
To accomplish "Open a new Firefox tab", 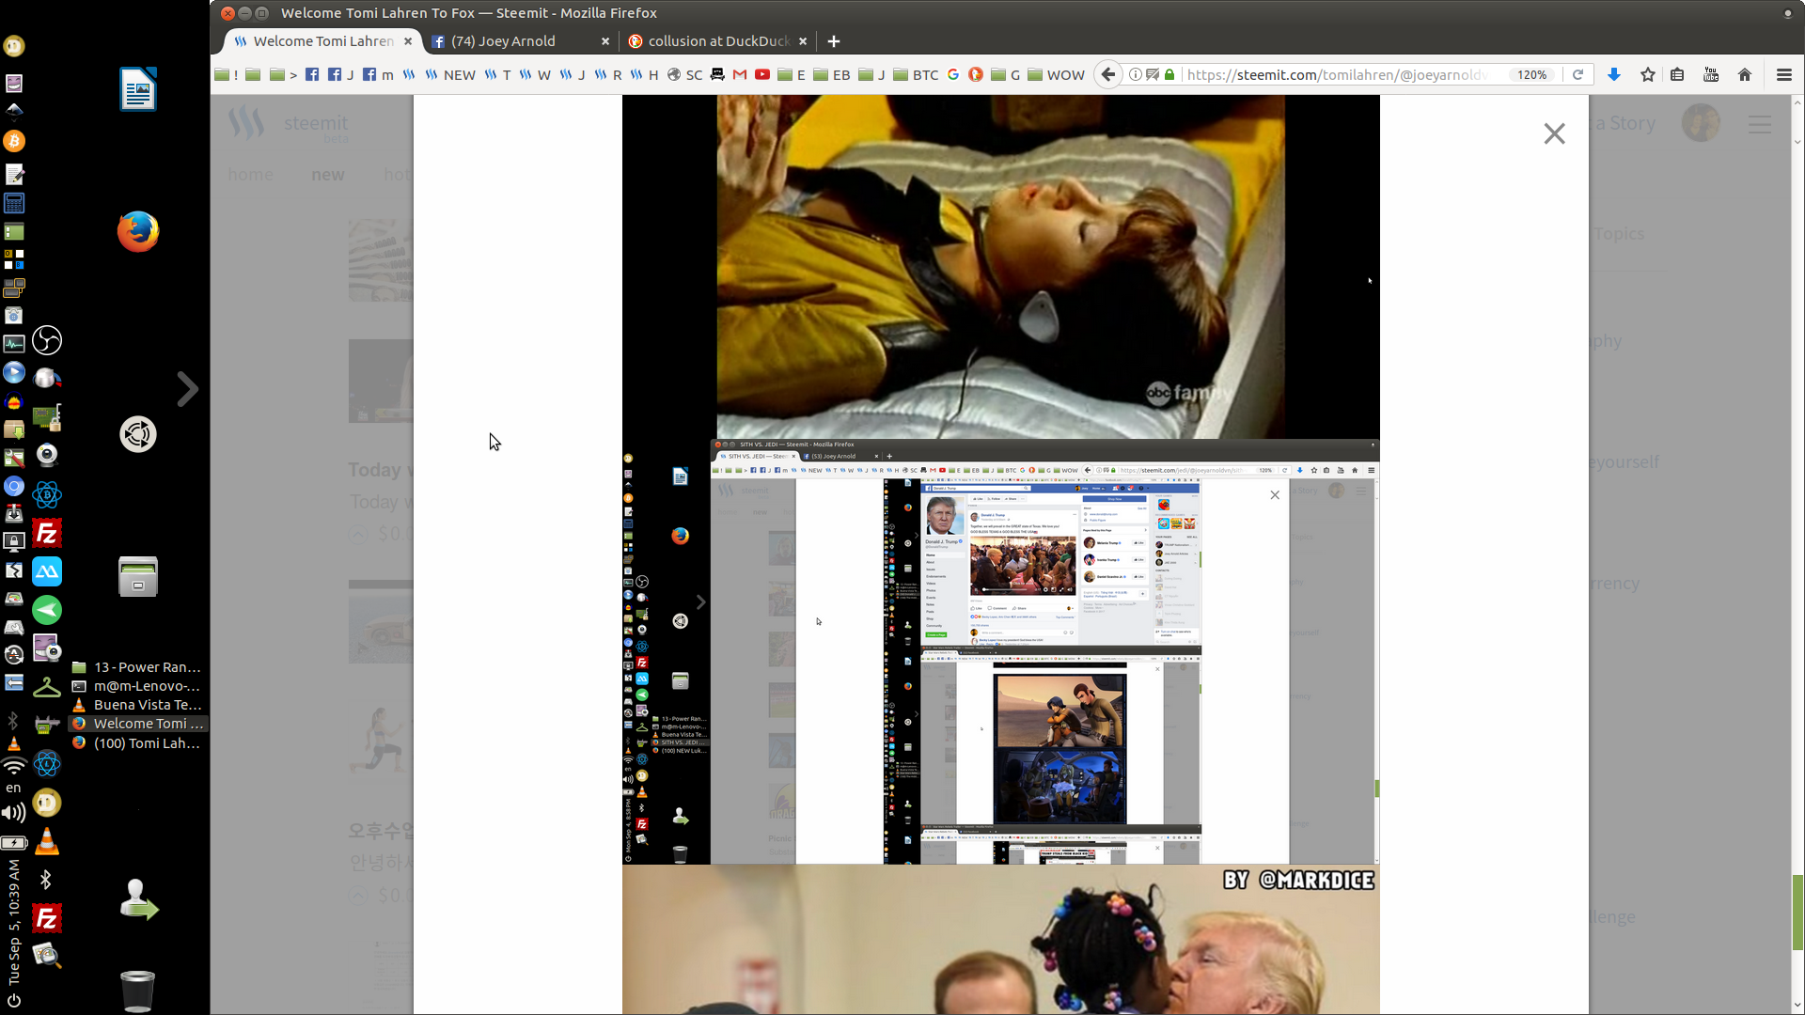I will 834,41.
